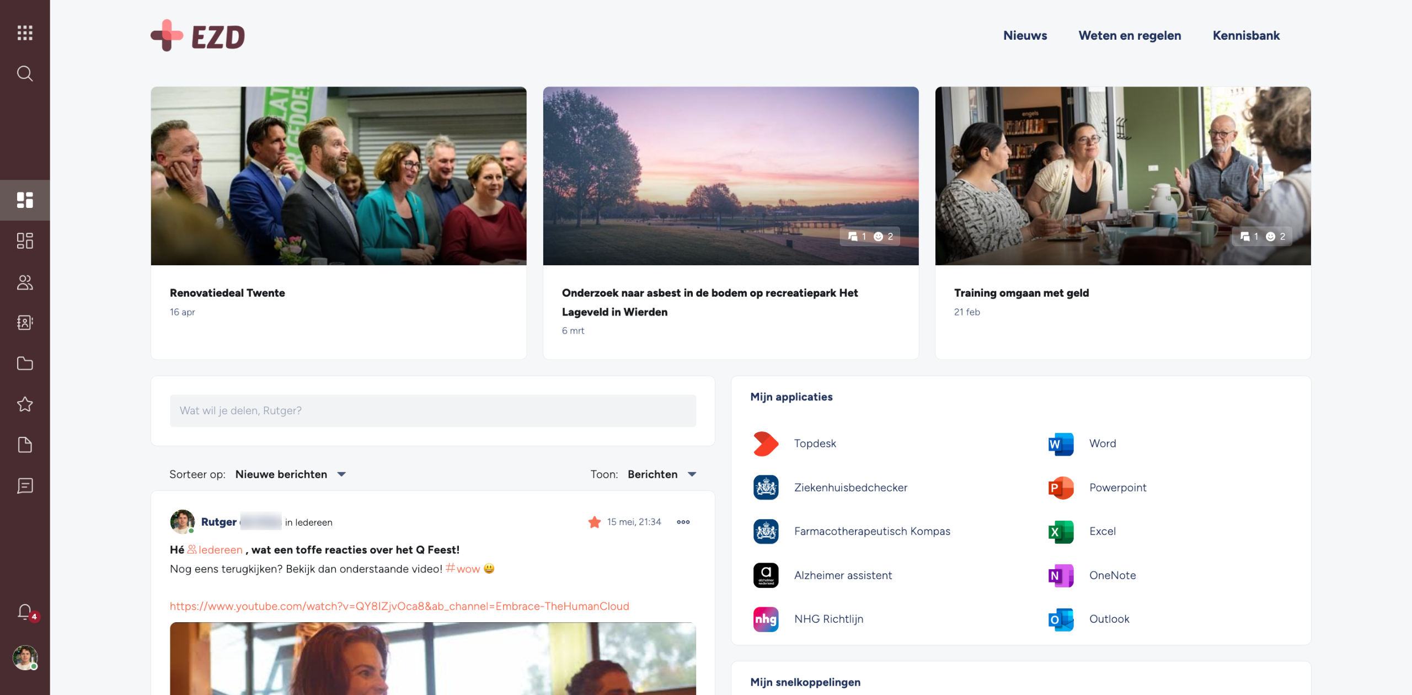This screenshot has height=695, width=1412.
Task: Open the three-dot post options menu
Action: point(683,522)
